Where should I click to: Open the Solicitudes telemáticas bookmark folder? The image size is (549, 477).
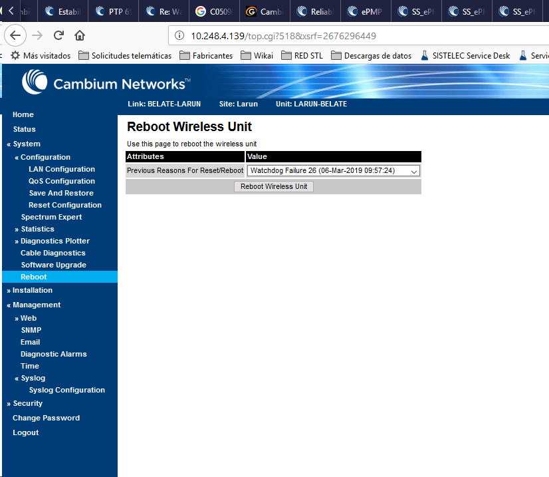coord(125,56)
